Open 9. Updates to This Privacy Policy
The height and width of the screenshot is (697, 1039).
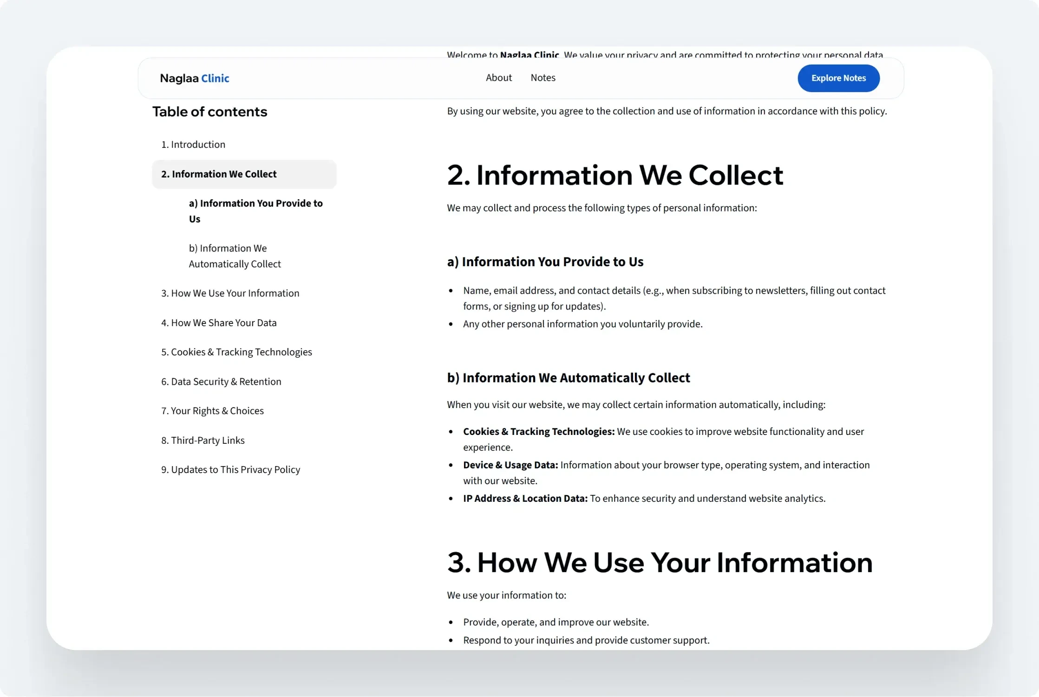(x=230, y=470)
